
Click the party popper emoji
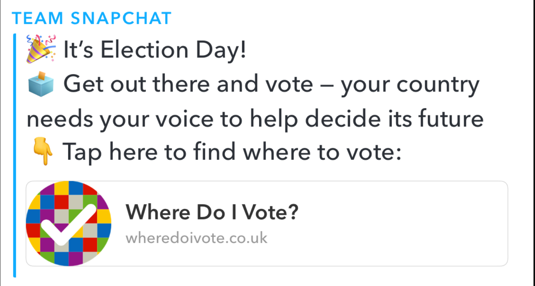coord(41,48)
